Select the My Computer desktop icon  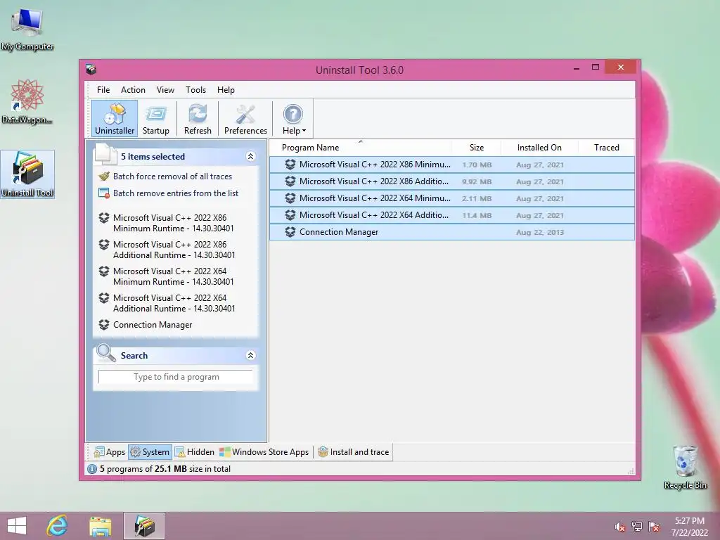[x=27, y=30]
